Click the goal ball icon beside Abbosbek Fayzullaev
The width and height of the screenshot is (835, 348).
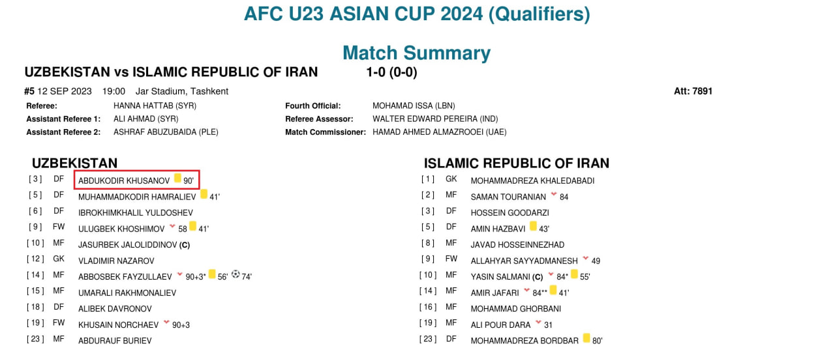[x=235, y=274]
